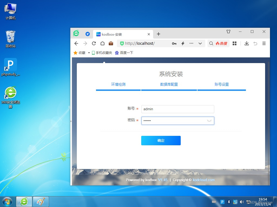Refresh the current page
The width and height of the screenshot is (277, 207).
click(x=94, y=43)
